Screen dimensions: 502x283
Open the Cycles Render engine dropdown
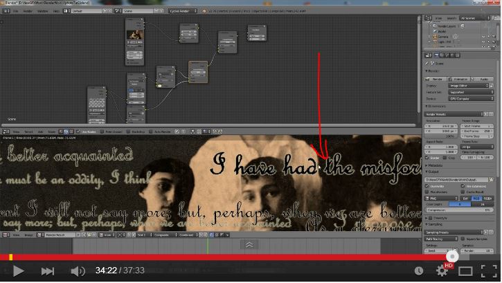[x=183, y=11]
